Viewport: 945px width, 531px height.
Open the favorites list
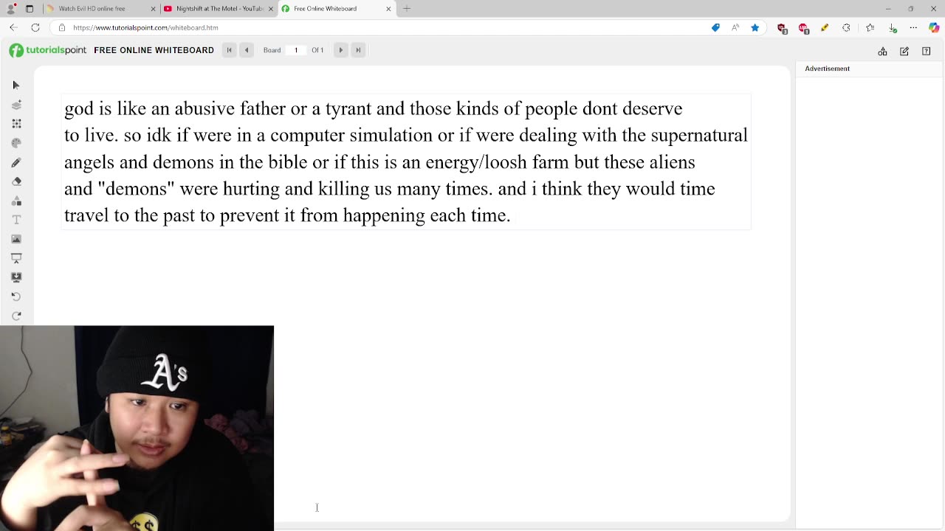(870, 28)
